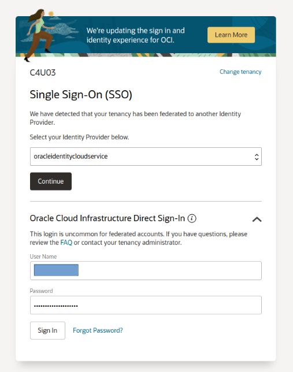Click the C4U03 tenancy name
Screen dimensions: 293x372
coord(43,73)
